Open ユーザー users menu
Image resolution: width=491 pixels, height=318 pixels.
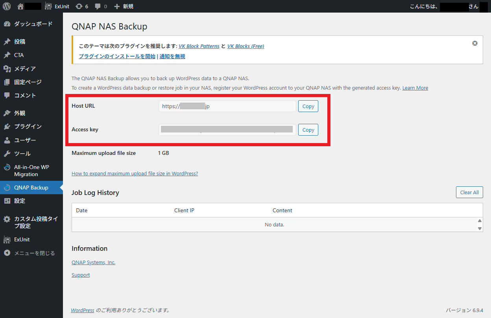click(31, 140)
